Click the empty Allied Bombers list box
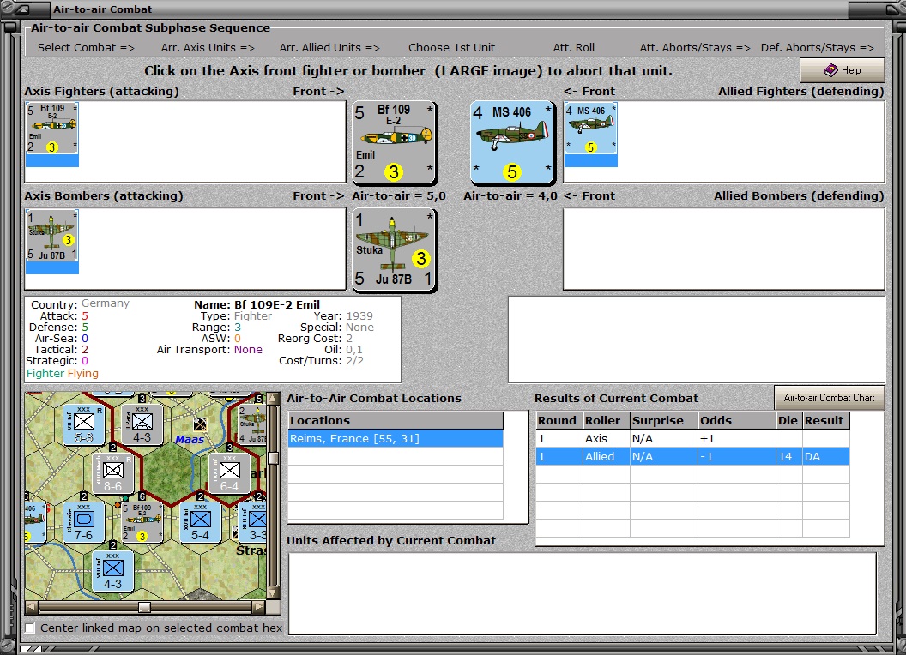The width and height of the screenshot is (906, 655). 724,249
